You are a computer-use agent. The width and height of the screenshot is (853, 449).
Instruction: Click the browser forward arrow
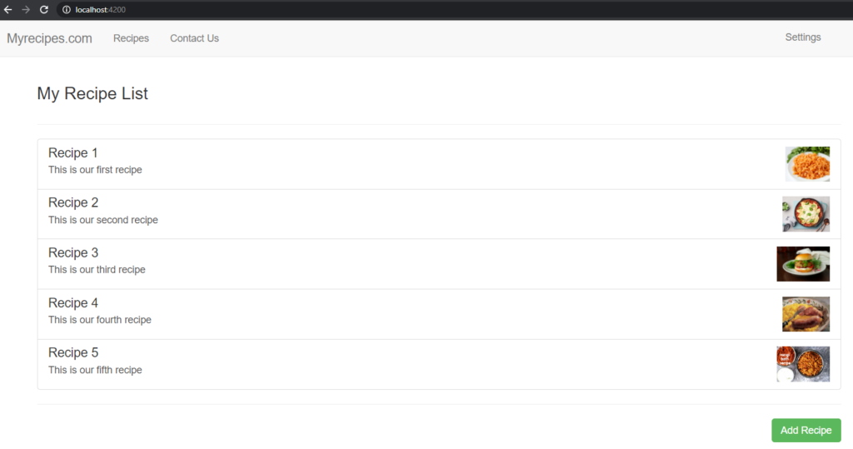click(26, 10)
